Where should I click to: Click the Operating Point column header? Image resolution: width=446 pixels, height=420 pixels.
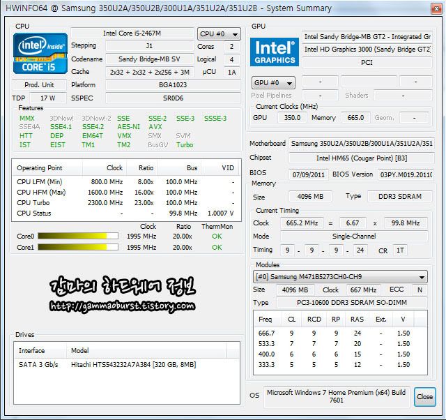point(47,167)
